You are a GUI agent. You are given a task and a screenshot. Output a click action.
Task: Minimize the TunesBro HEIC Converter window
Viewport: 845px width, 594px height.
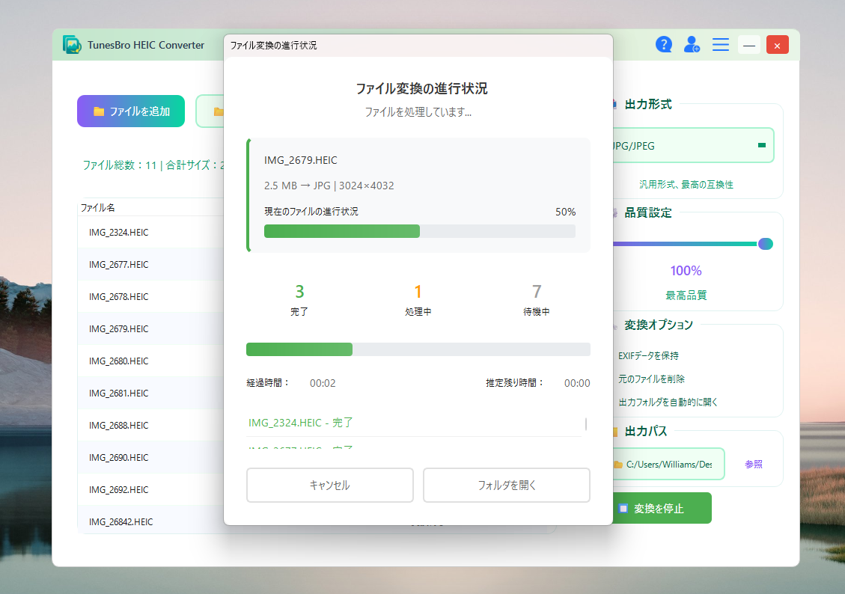[x=749, y=45]
